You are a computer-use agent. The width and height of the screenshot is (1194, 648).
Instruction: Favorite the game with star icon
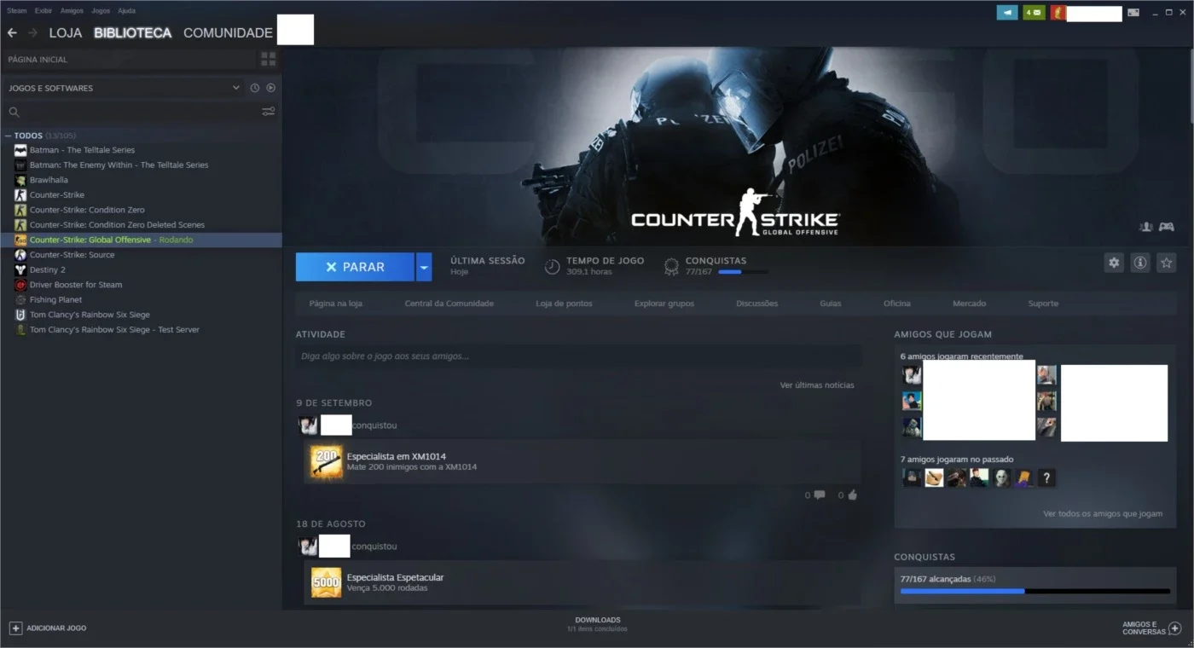(1166, 263)
